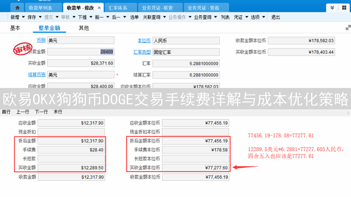
Task: Open the home tab icon
Action: click(18, 8)
